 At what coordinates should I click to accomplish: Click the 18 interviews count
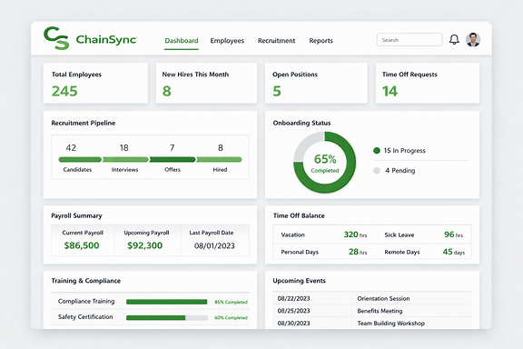click(x=124, y=147)
